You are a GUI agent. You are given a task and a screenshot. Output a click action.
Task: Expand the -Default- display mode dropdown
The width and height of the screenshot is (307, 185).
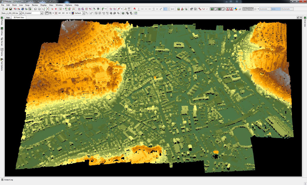84,13
